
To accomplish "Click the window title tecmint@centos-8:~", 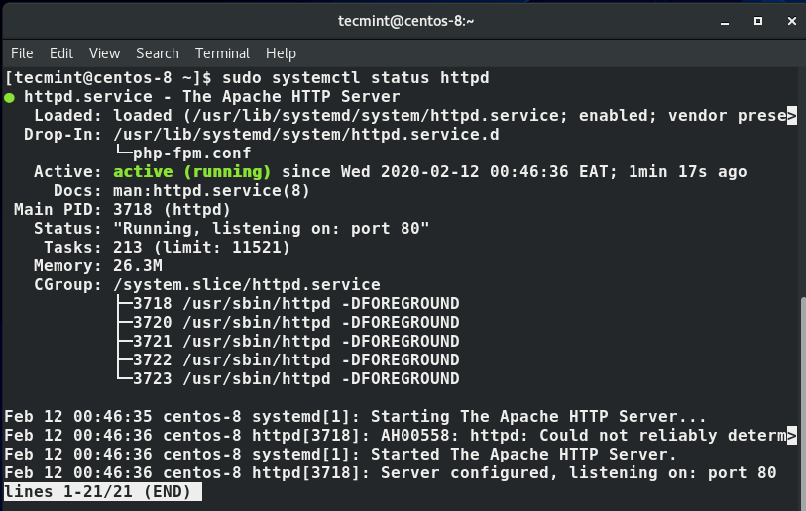I will pyautogui.click(x=405, y=21).
